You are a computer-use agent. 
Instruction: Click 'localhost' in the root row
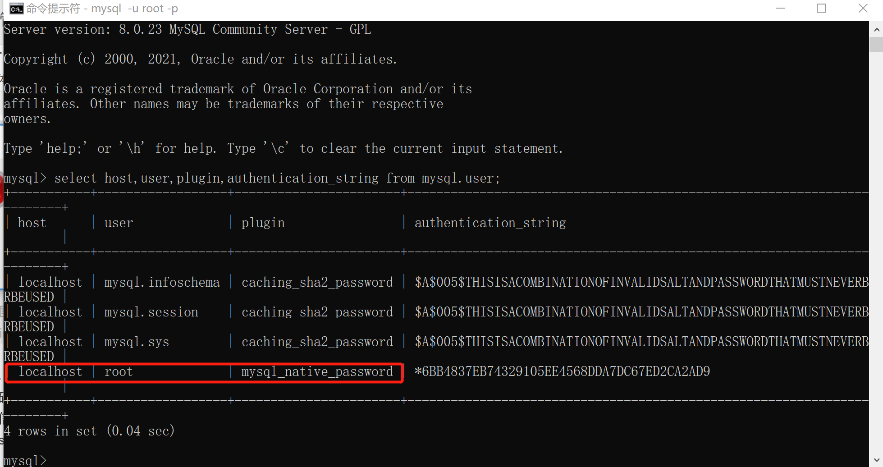pos(50,372)
